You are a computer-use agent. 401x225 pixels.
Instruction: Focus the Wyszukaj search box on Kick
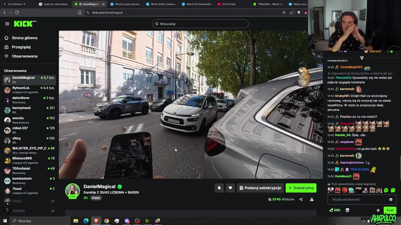[200, 24]
